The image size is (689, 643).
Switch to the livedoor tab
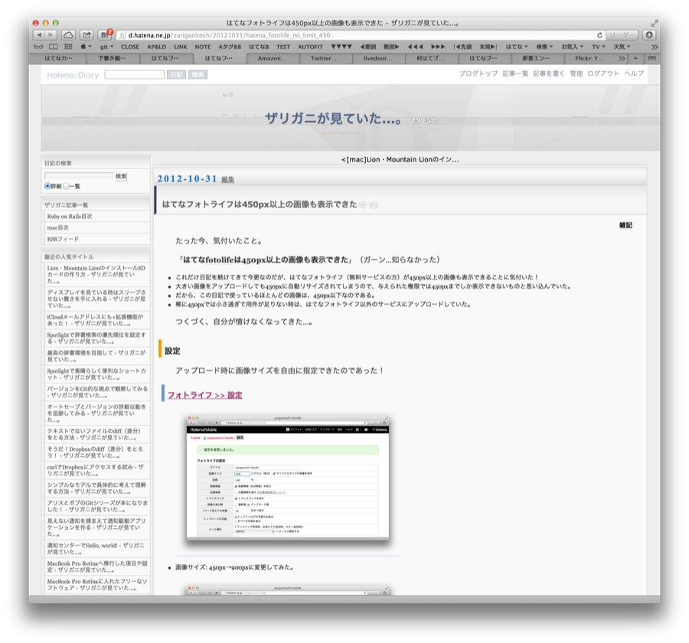378,58
